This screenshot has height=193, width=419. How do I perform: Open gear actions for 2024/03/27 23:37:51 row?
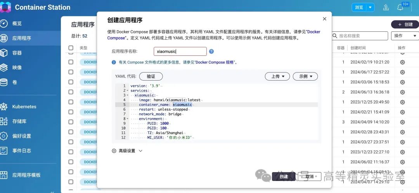(402, 142)
